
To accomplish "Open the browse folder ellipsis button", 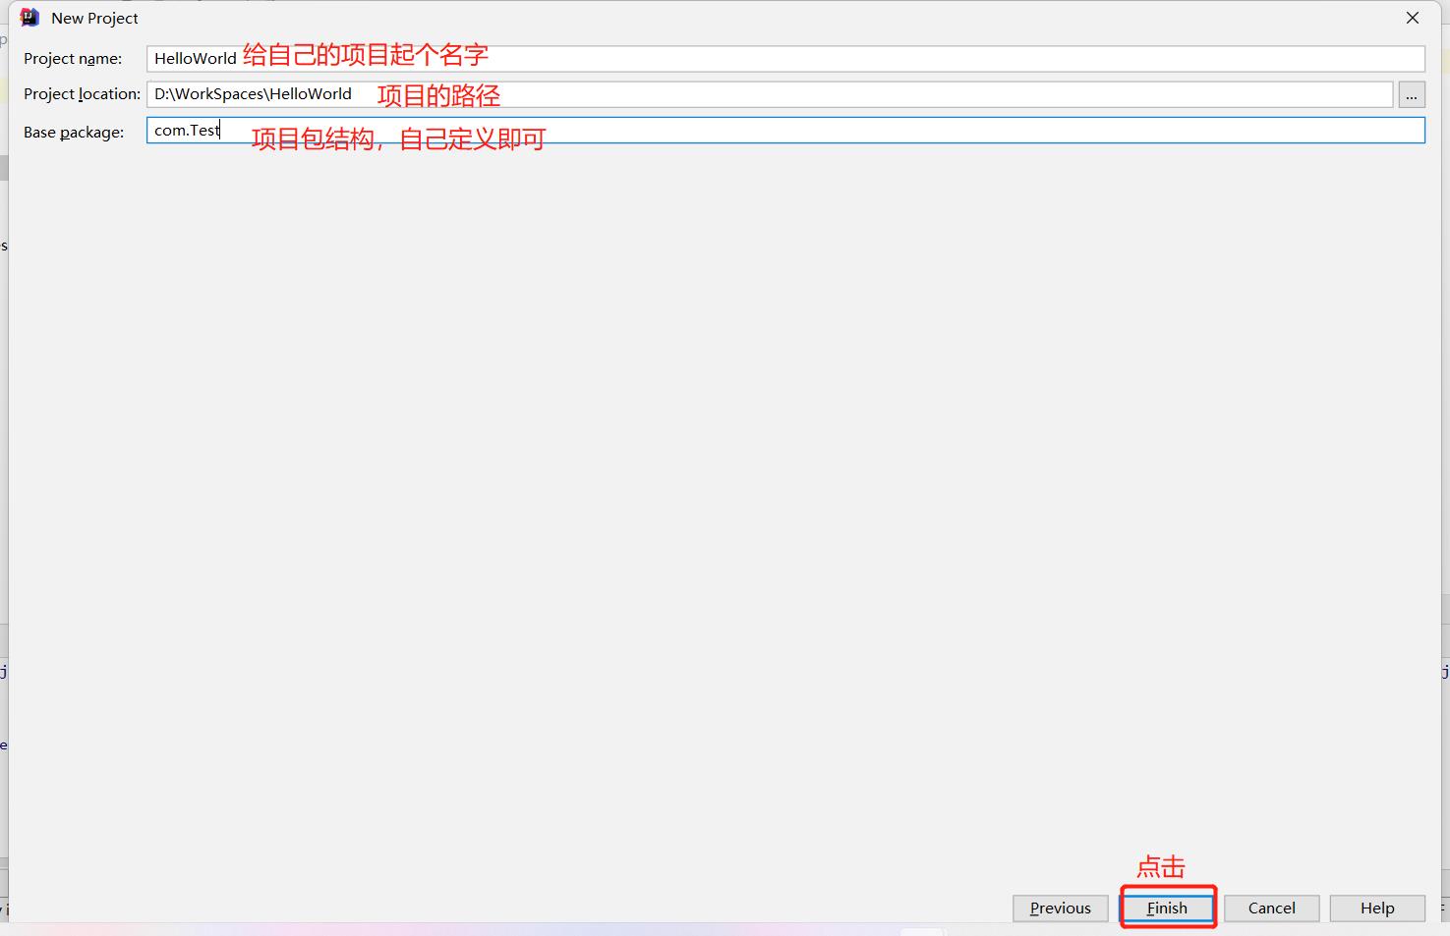I will click(1412, 94).
